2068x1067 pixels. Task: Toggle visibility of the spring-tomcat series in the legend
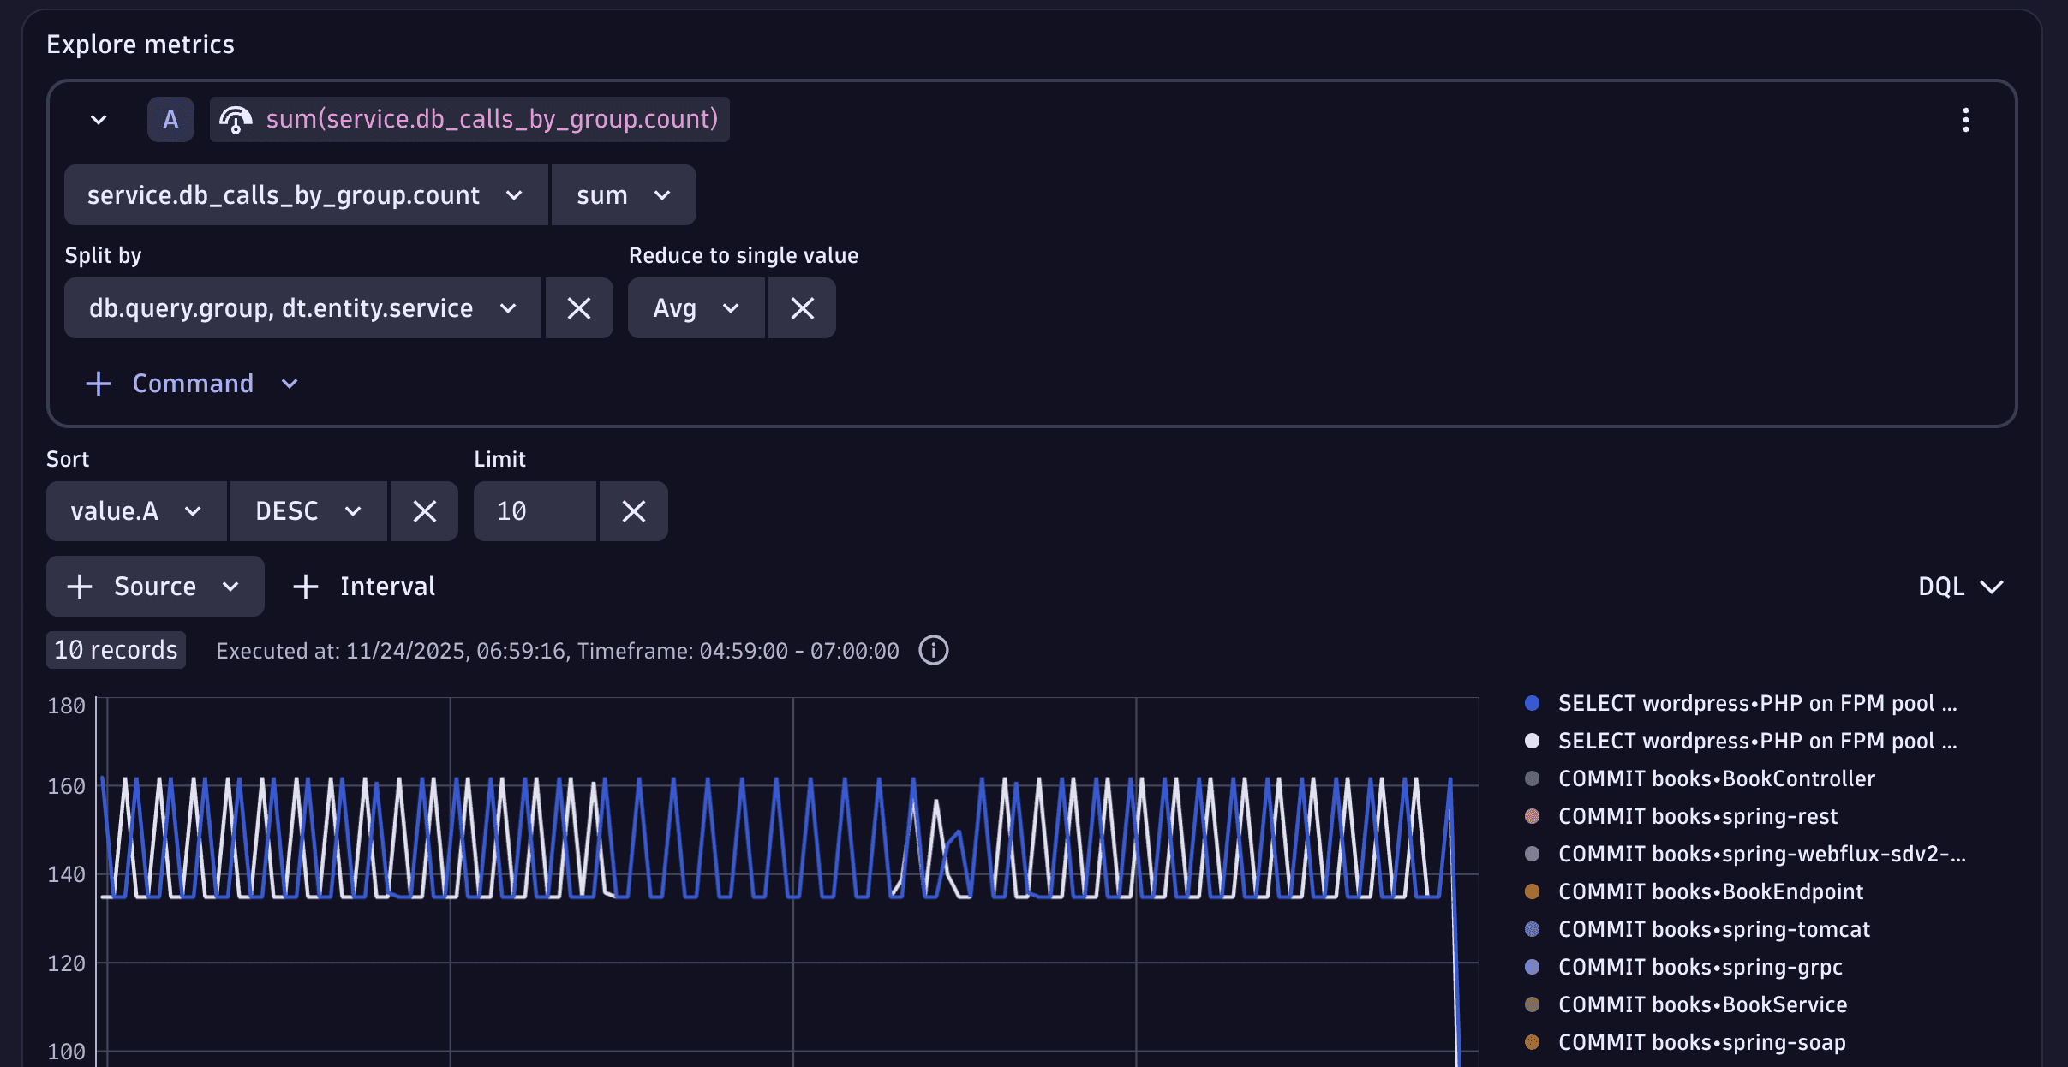click(x=1532, y=929)
